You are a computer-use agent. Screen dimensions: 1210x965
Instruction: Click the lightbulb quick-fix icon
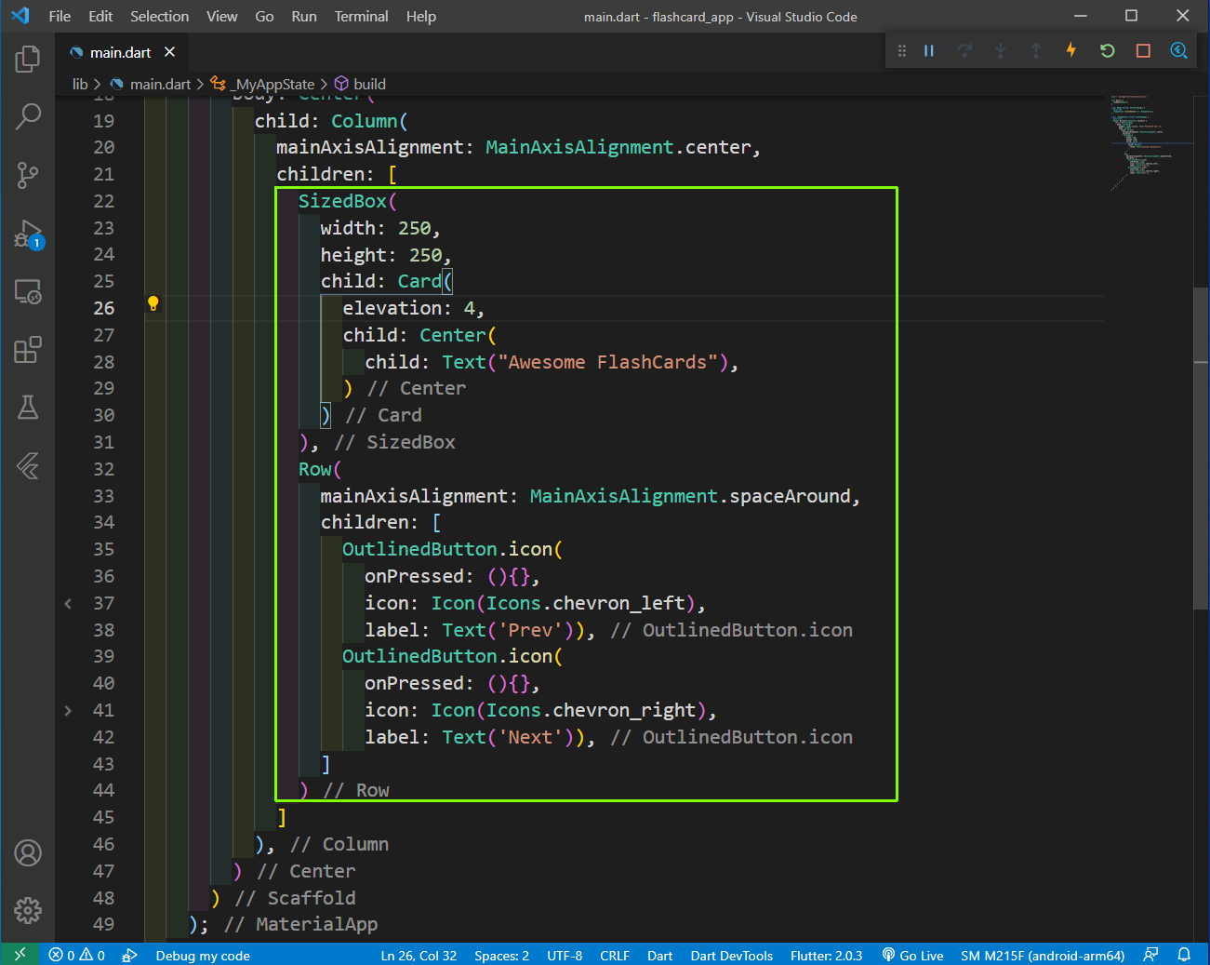(153, 303)
